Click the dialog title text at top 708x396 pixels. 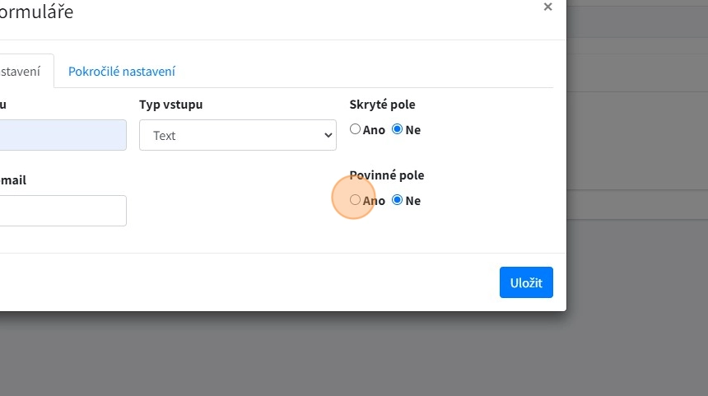36,12
